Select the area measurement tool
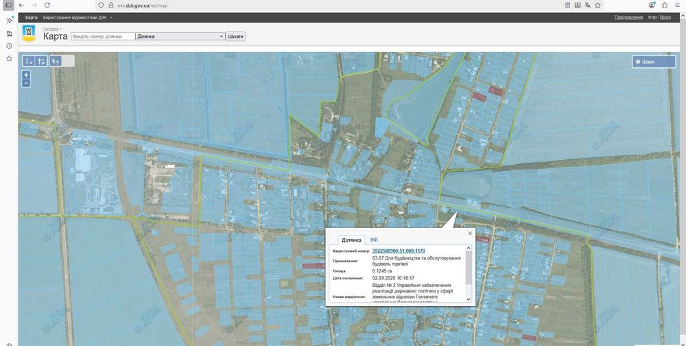 pyautogui.click(x=42, y=61)
